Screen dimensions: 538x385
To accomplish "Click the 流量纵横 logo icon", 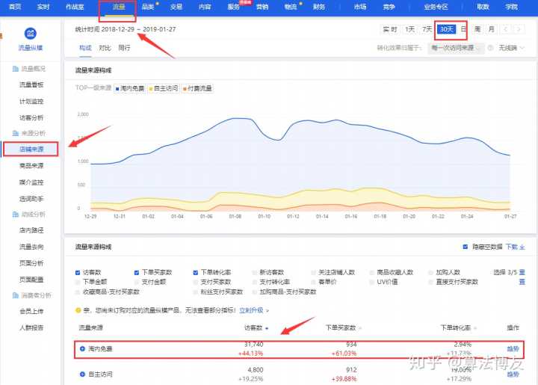I will click(x=31, y=33).
